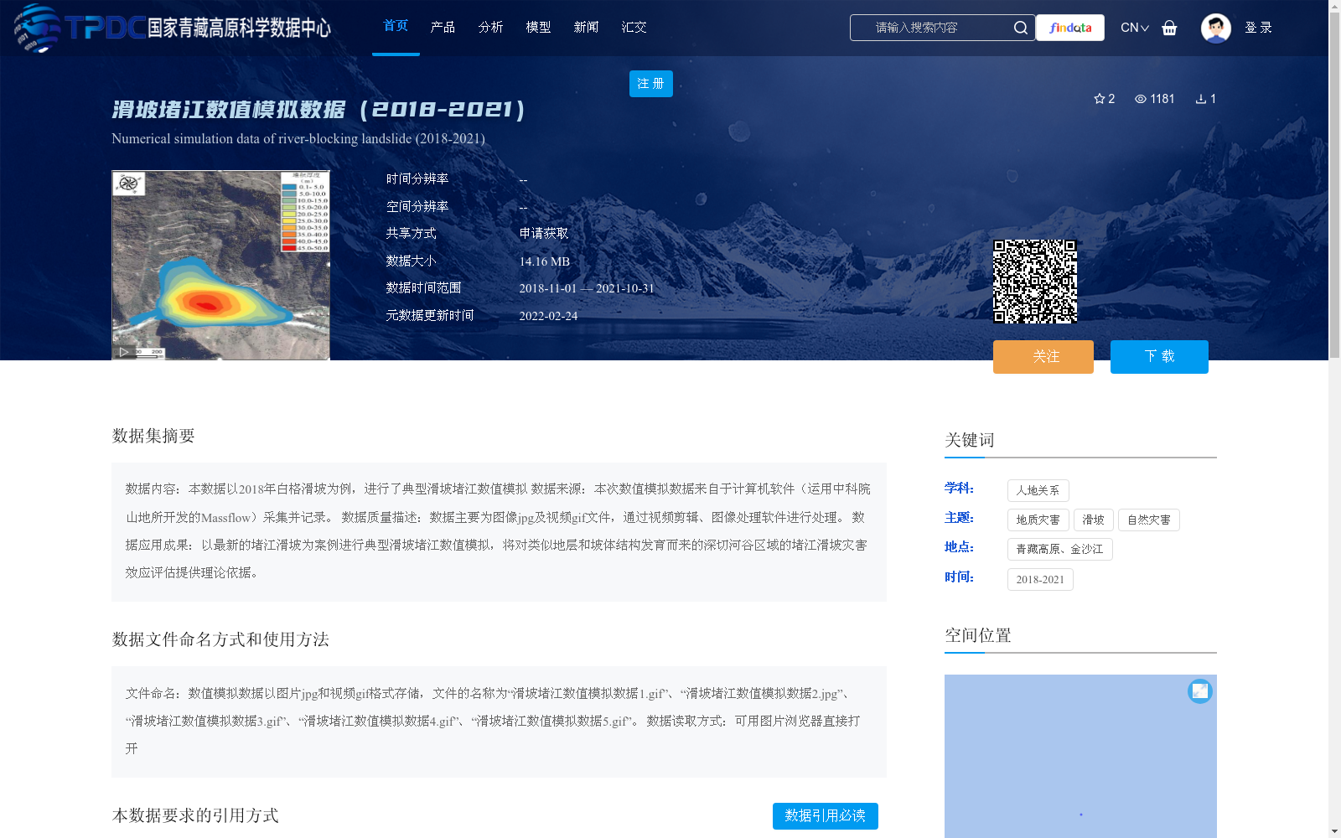
Task: Click the 人地关系 discipline tag
Action: (x=1038, y=491)
